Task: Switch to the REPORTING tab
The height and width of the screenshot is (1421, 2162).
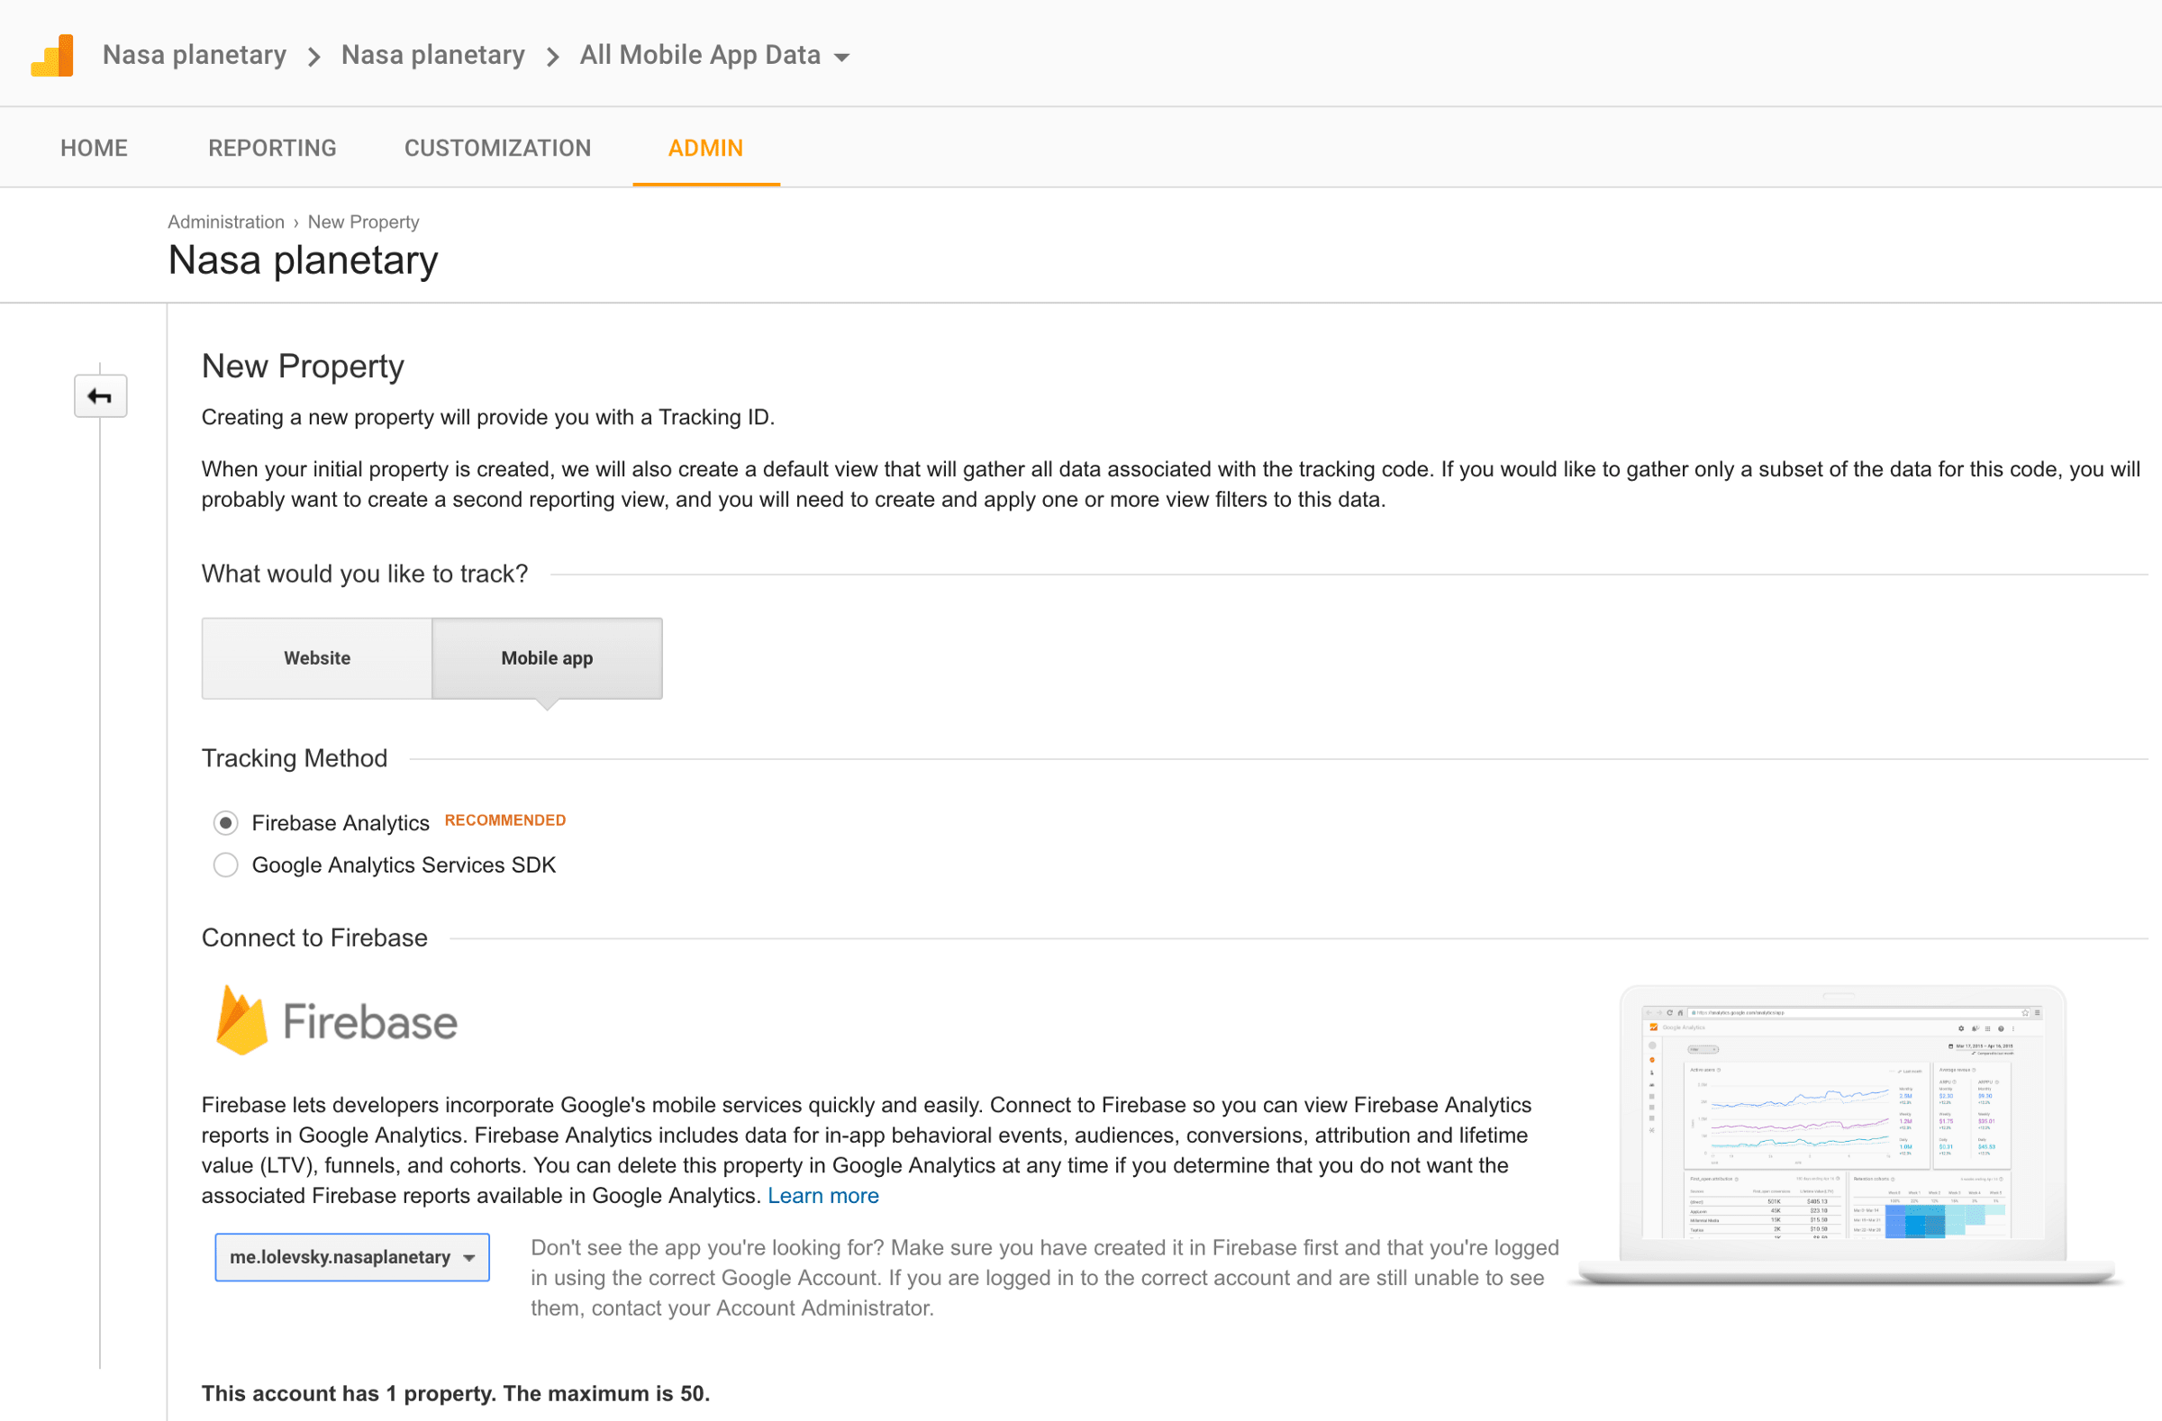Action: point(272,148)
